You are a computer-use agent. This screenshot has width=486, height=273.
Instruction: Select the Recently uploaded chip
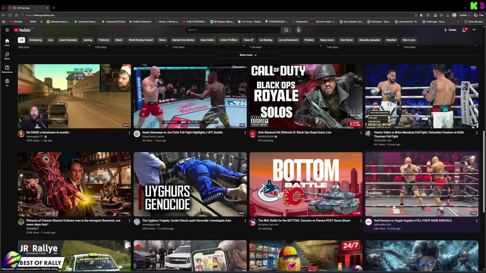[x=369, y=40]
